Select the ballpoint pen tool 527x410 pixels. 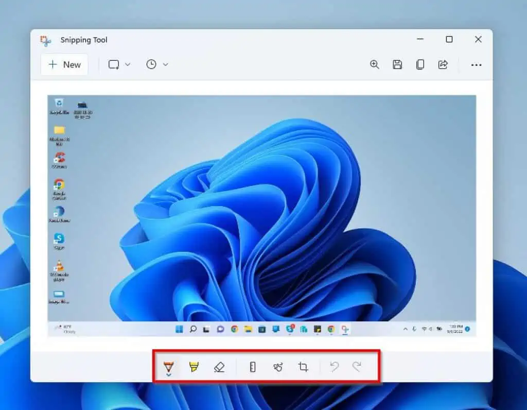point(168,366)
